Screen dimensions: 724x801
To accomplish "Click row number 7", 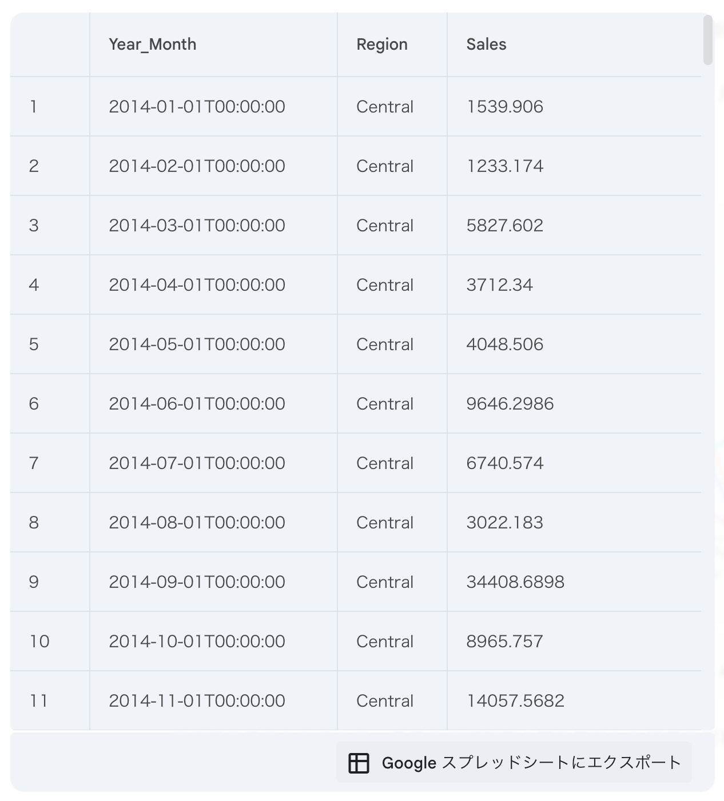I will (x=34, y=463).
